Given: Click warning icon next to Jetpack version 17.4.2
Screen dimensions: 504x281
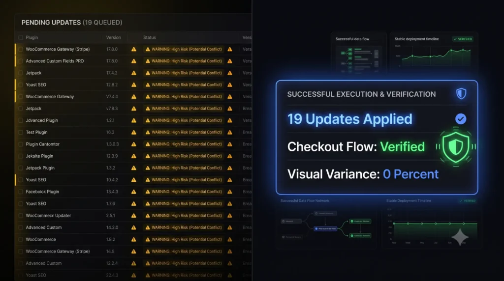Looking at the screenshot, I should point(134,73).
